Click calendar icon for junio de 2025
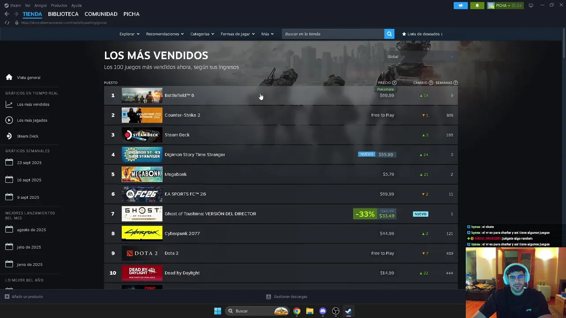The height and width of the screenshot is (318, 566). [x=9, y=264]
